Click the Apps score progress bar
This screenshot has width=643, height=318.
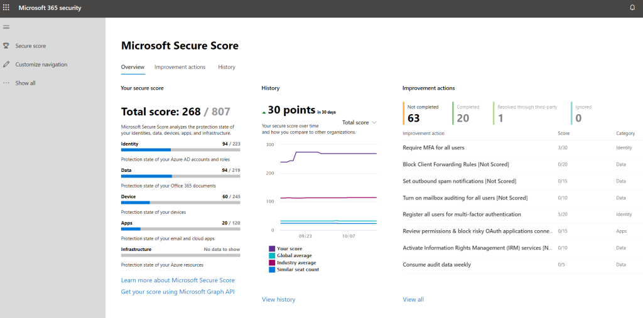(x=180, y=229)
